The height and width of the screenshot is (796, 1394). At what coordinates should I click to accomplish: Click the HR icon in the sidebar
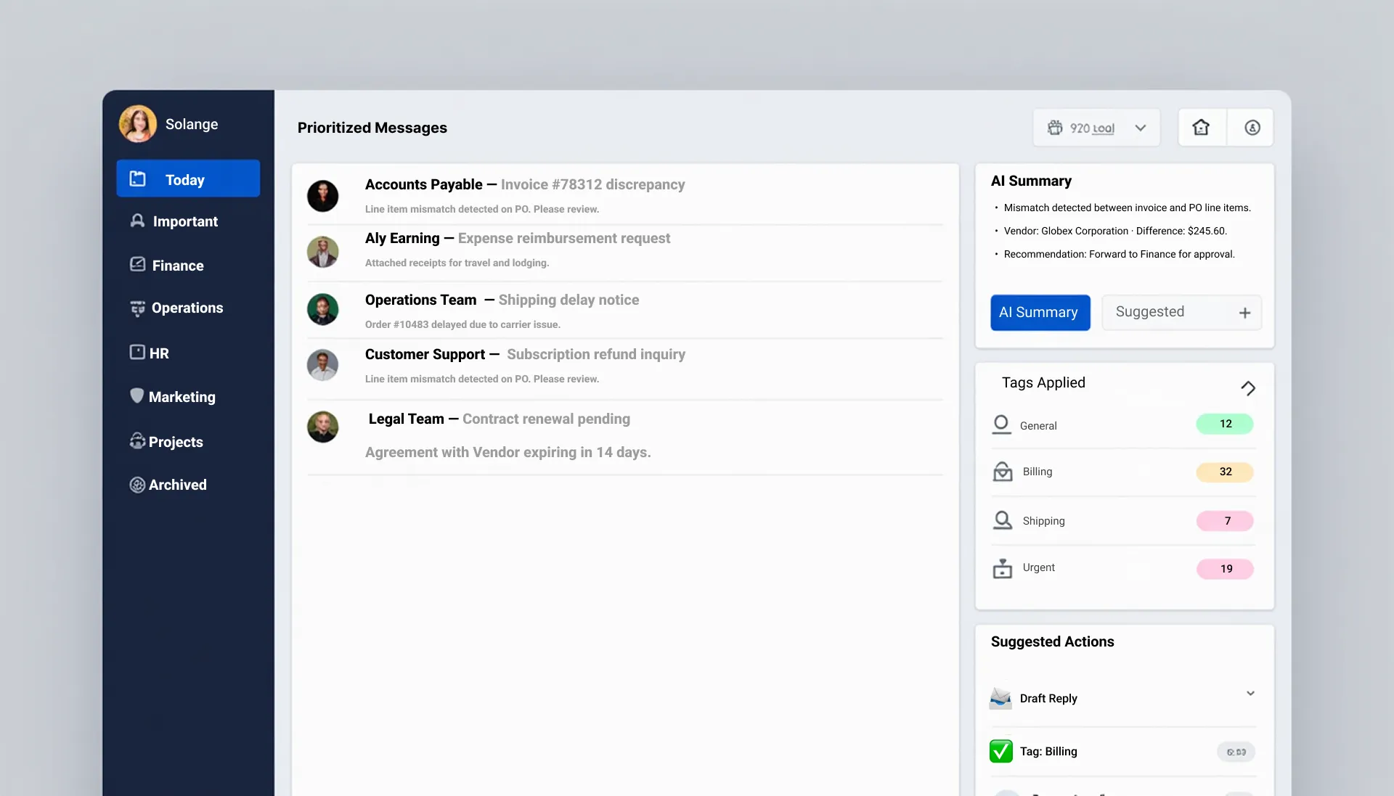[137, 353]
